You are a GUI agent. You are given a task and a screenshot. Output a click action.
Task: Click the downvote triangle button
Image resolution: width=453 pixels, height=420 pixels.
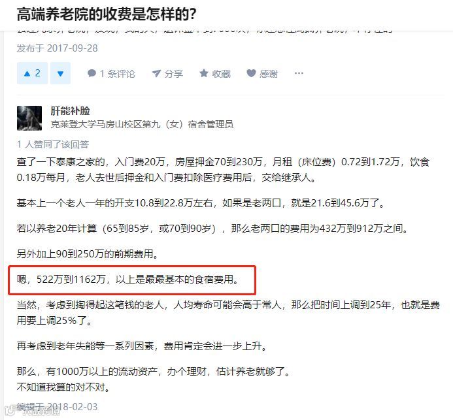point(60,73)
